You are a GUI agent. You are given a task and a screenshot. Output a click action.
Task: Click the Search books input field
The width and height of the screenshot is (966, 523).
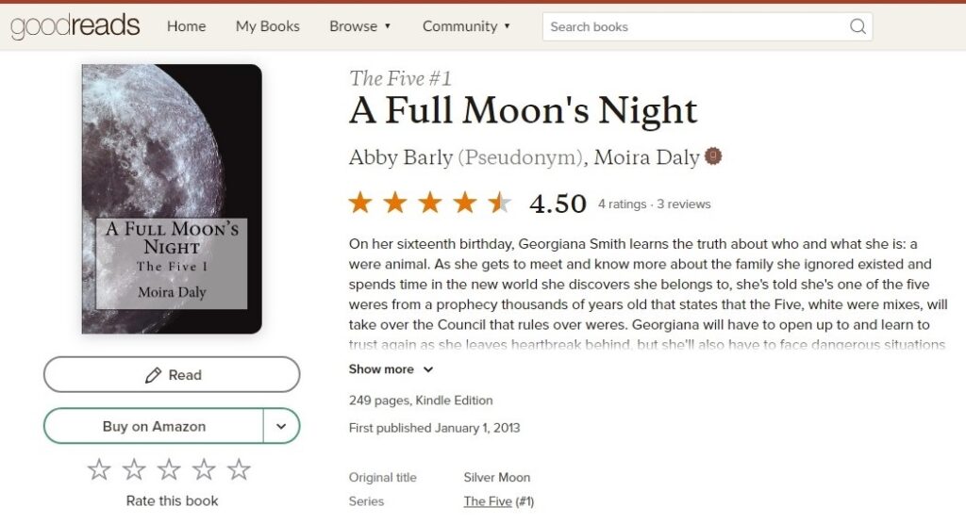pyautogui.click(x=693, y=26)
